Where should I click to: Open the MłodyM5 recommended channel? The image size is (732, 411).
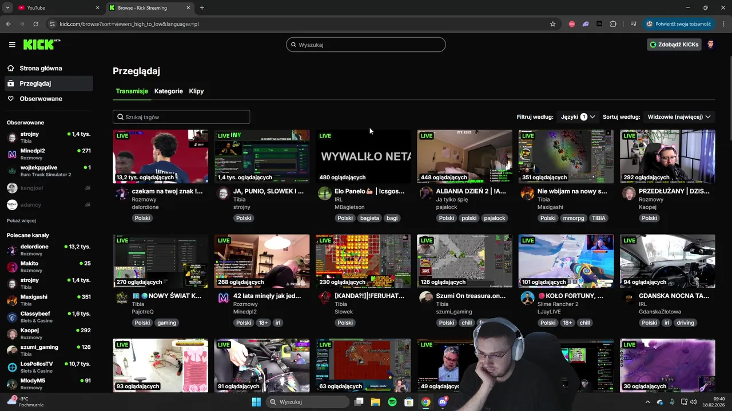[49, 384]
